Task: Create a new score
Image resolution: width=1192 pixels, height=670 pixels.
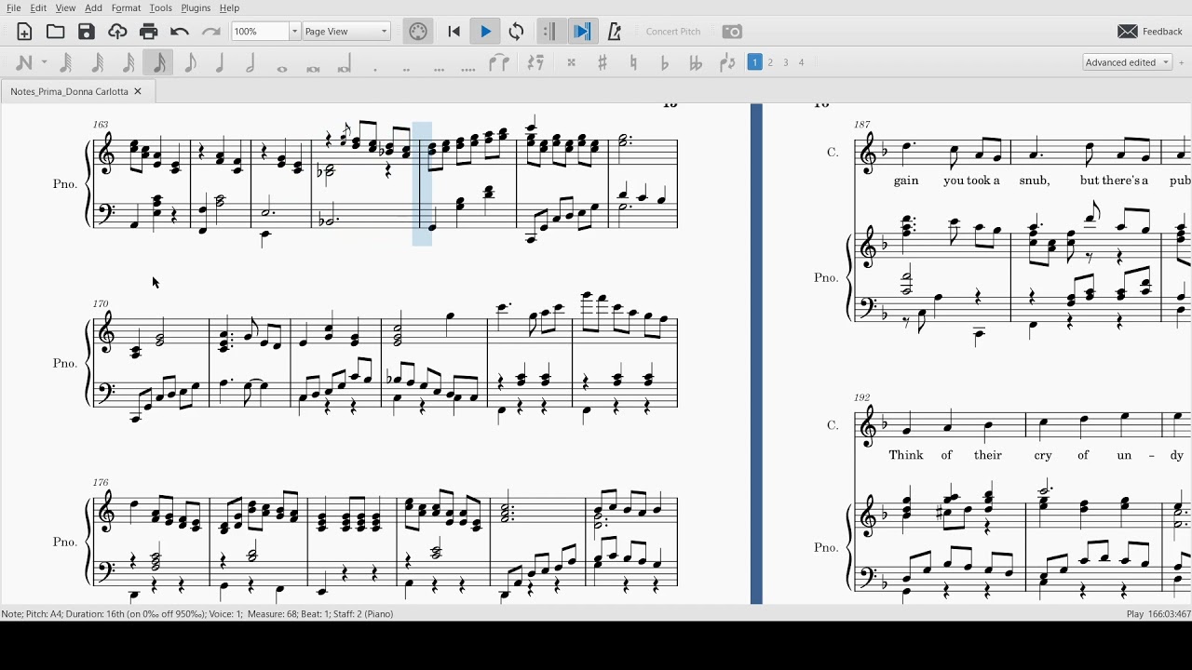Action: click(x=25, y=32)
